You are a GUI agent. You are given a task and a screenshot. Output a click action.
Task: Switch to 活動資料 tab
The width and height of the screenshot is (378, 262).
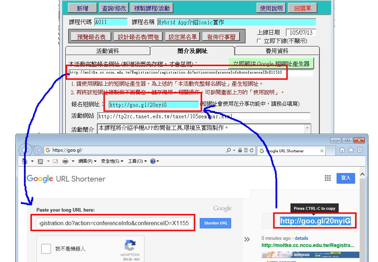tap(108, 51)
